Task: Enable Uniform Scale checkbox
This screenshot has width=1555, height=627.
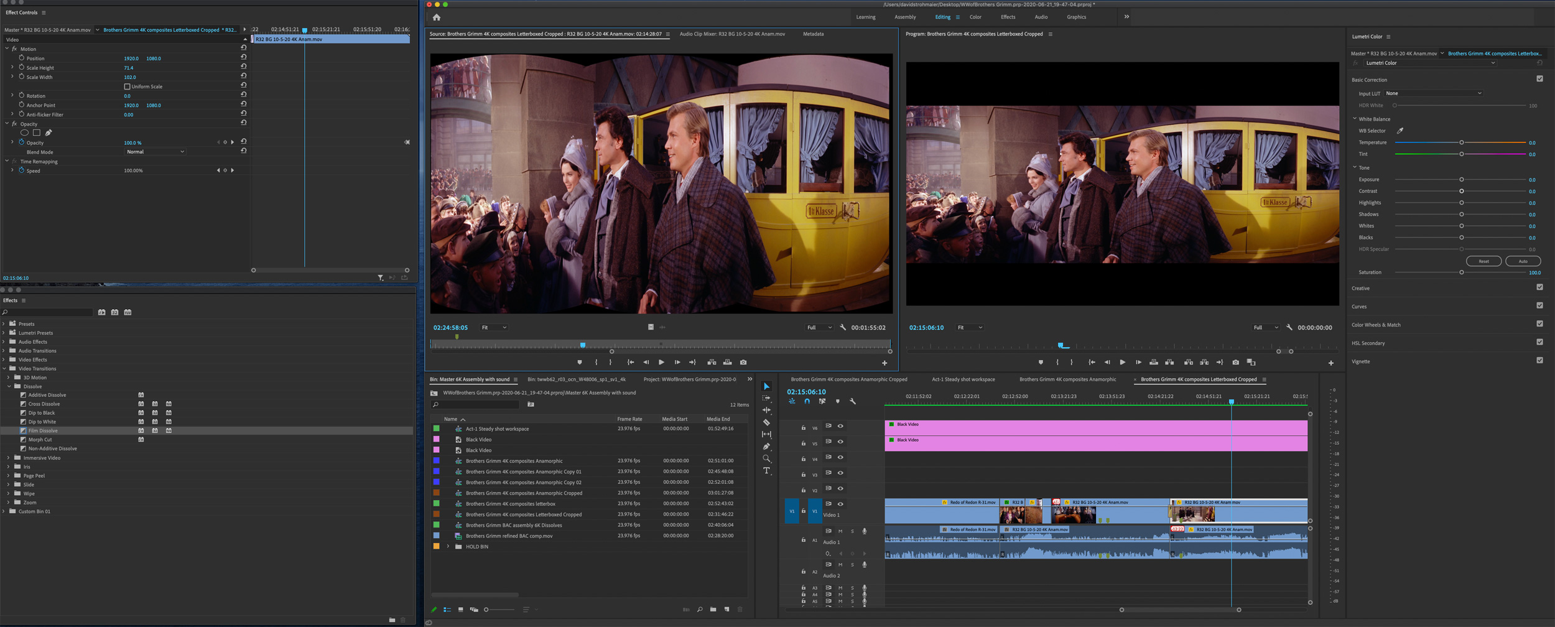Action: point(127,86)
